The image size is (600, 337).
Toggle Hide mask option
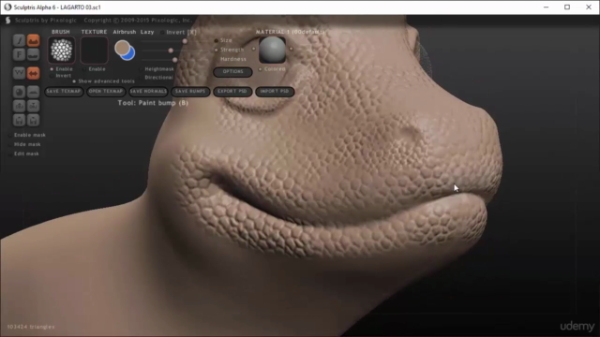point(24,144)
